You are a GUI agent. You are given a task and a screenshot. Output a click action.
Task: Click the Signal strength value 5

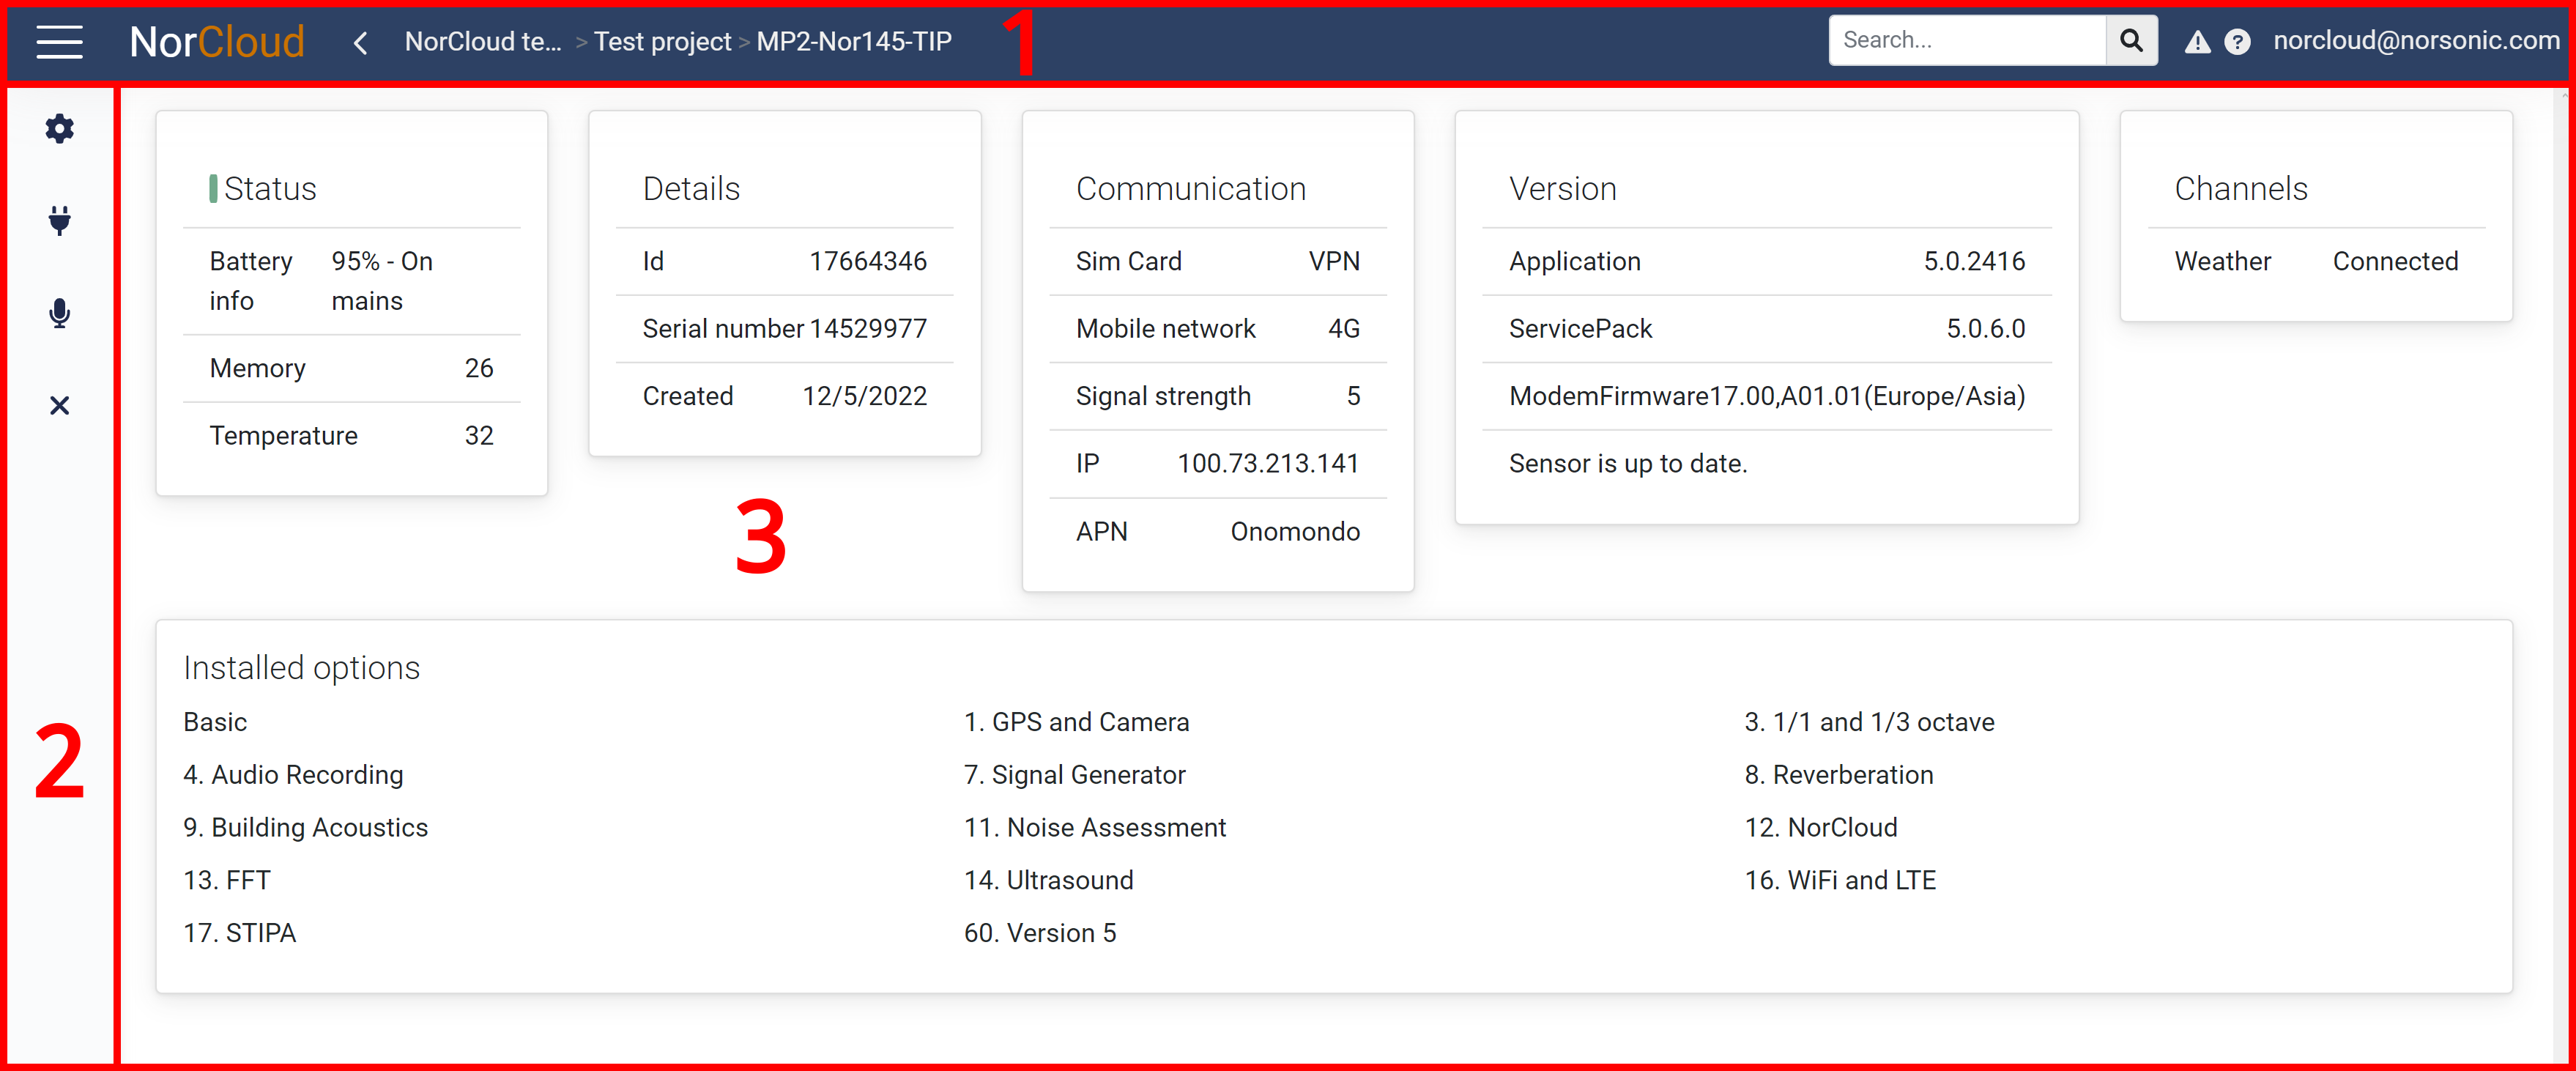[1353, 396]
